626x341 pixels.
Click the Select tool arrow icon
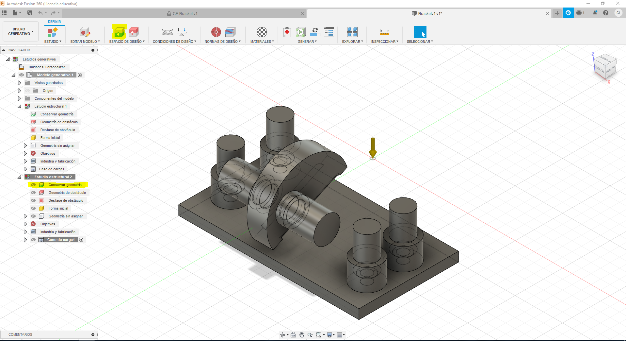point(420,32)
